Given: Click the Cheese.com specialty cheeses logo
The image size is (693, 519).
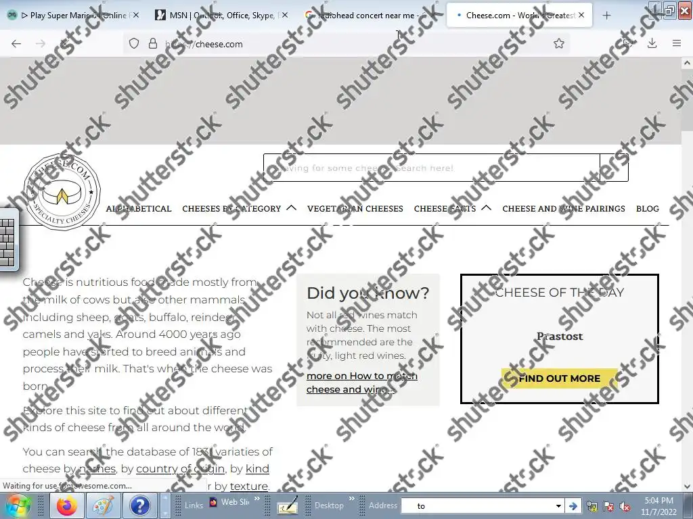Looking at the screenshot, I should coord(62,193).
